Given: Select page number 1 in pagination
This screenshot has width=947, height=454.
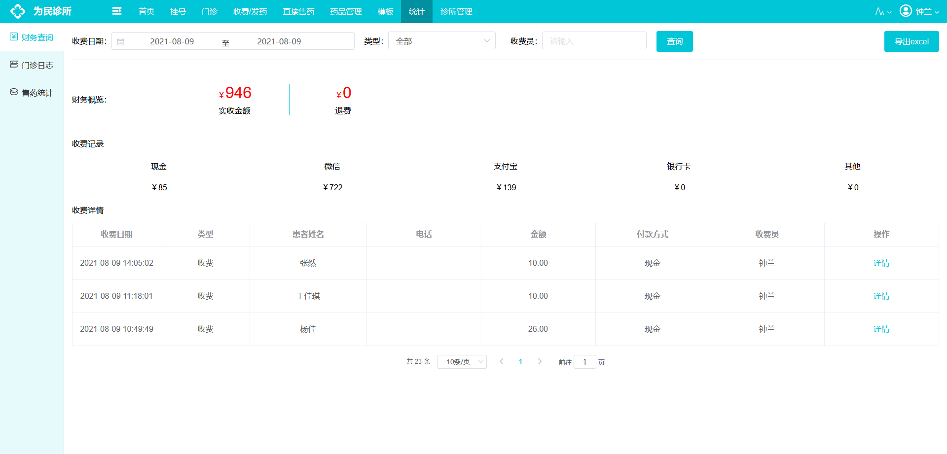Looking at the screenshot, I should 520,361.
